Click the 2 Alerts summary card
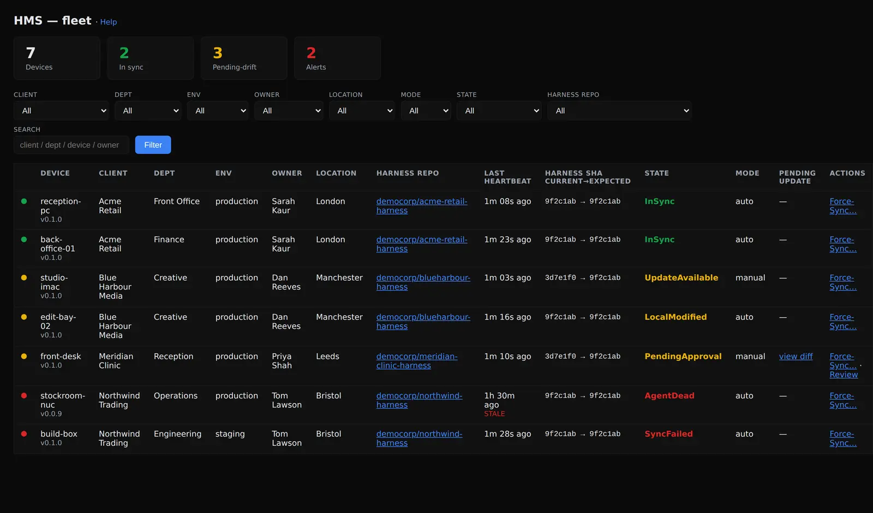 pyautogui.click(x=337, y=58)
